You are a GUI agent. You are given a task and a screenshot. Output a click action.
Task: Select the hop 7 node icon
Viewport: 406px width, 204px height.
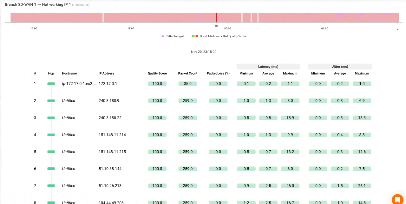(51, 186)
